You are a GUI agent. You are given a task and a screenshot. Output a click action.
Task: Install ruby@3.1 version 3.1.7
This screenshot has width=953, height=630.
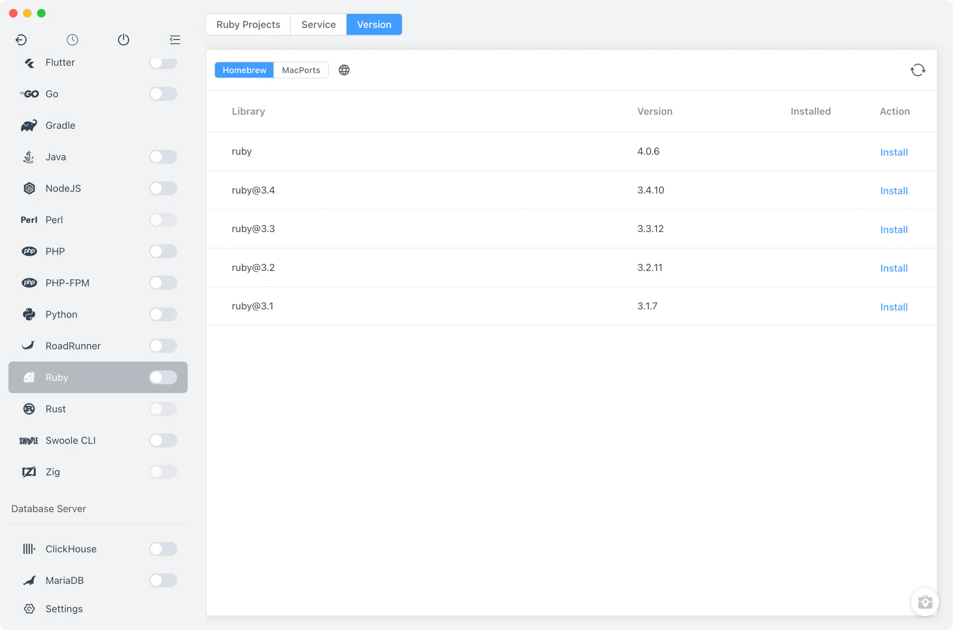[x=894, y=307]
